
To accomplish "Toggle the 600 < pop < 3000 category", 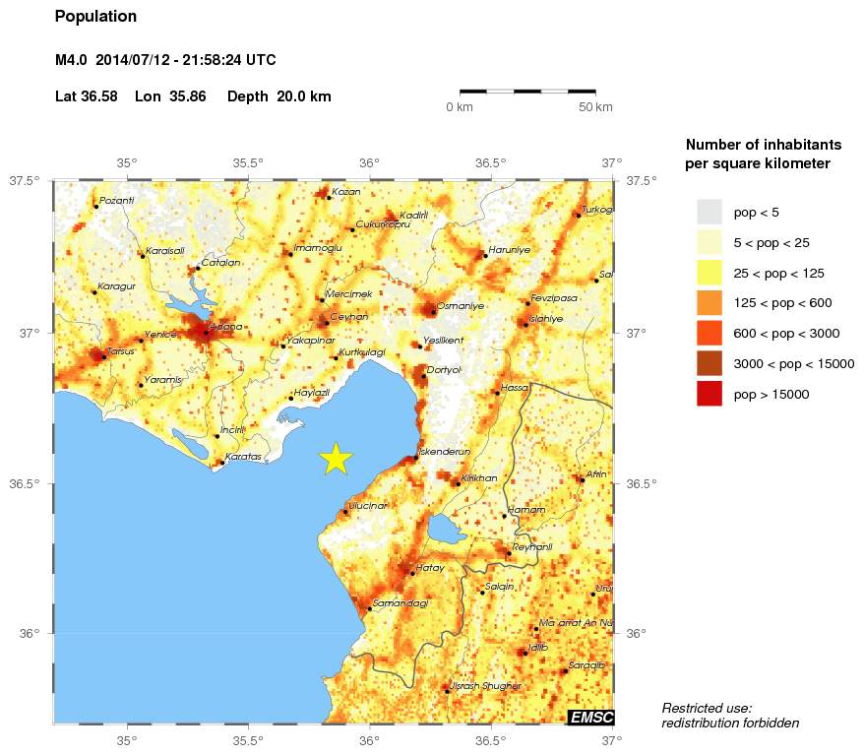I will tap(709, 334).
